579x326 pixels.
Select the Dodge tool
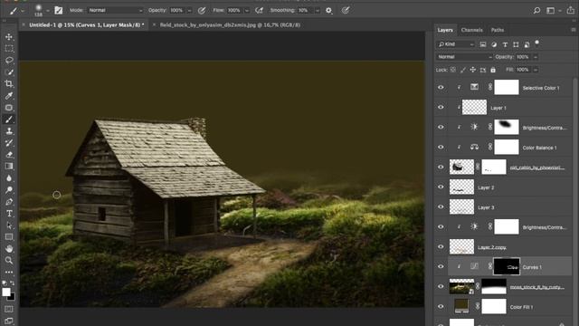(x=9, y=190)
